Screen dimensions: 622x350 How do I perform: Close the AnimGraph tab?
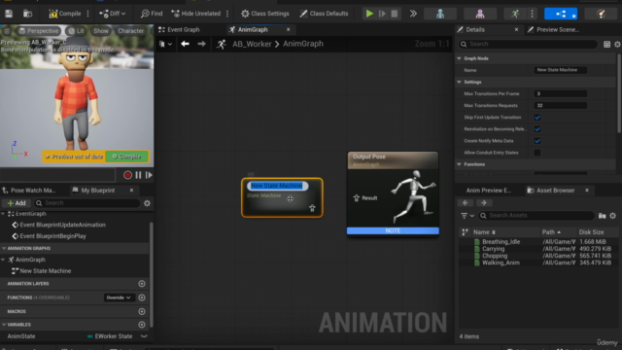click(288, 30)
